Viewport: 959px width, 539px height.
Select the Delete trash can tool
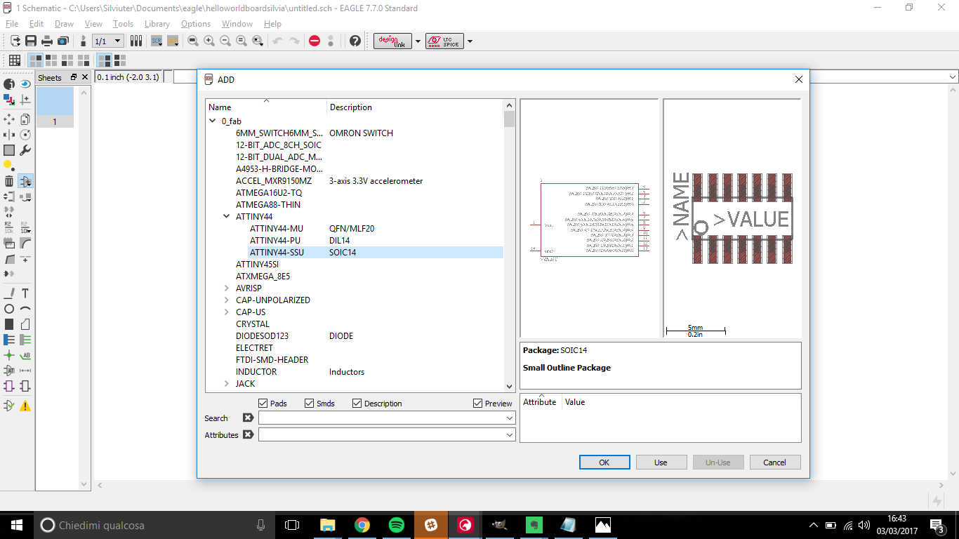(x=9, y=181)
